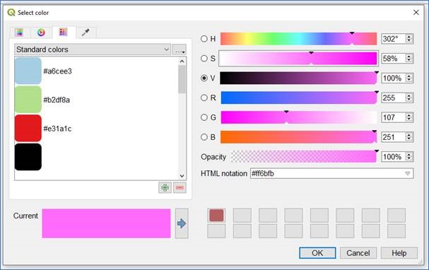
Task: Click the red 255 value field
Action: click(393, 98)
